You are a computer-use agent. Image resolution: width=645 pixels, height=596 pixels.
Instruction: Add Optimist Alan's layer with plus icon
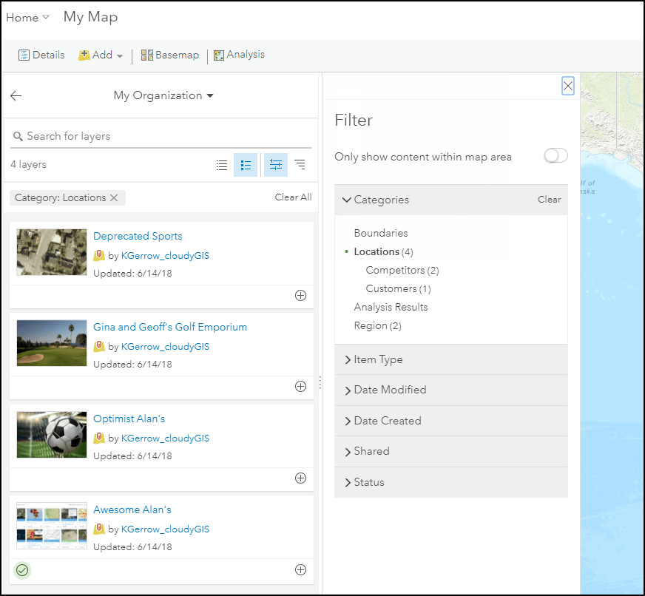tap(300, 478)
